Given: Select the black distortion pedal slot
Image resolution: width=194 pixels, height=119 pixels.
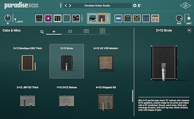Looking at the screenshot, I should click(39, 18).
